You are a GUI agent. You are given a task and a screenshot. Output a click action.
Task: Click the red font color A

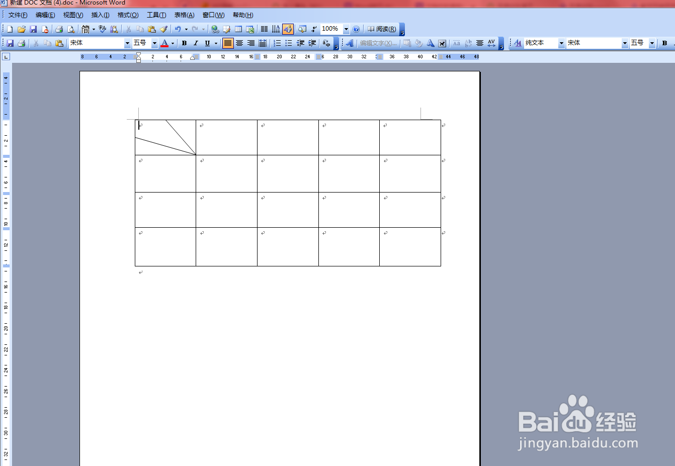point(164,43)
